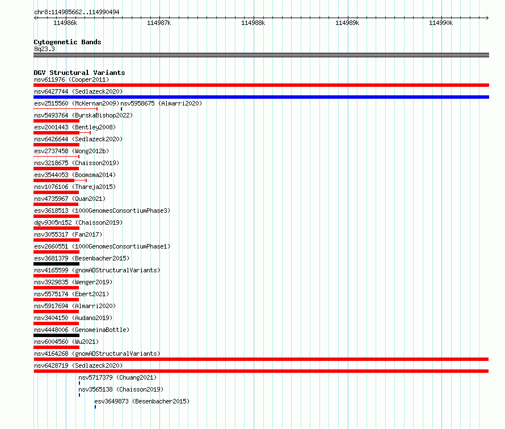Click the black esv3681379 variant bar
The height and width of the screenshot is (429, 505).
click(x=56, y=264)
